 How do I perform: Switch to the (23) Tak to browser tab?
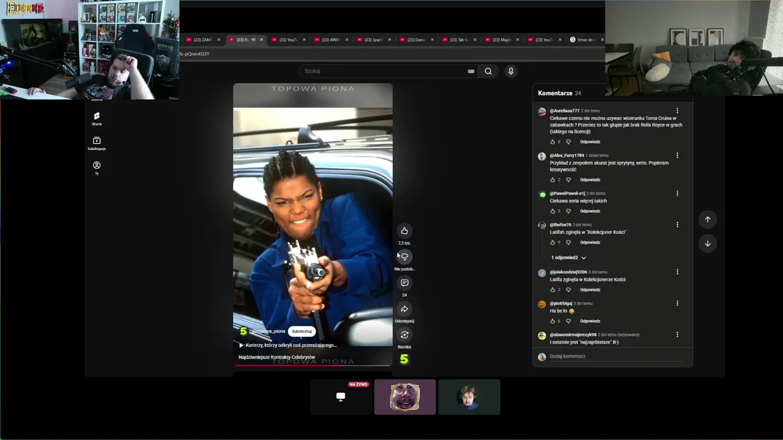459,40
